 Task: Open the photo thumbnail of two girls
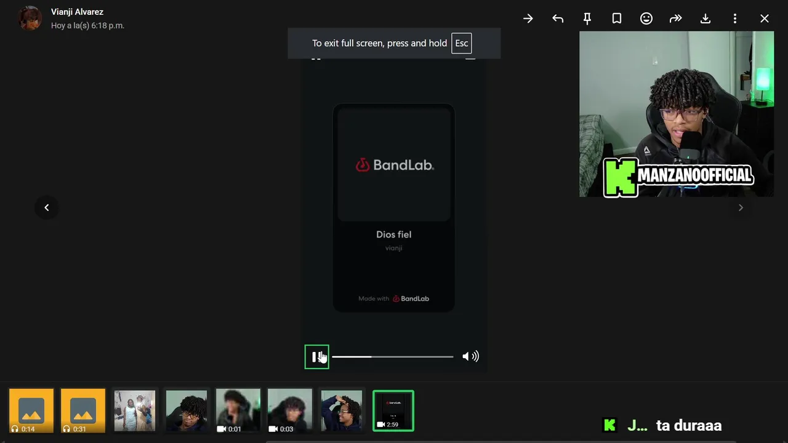tap(135, 410)
